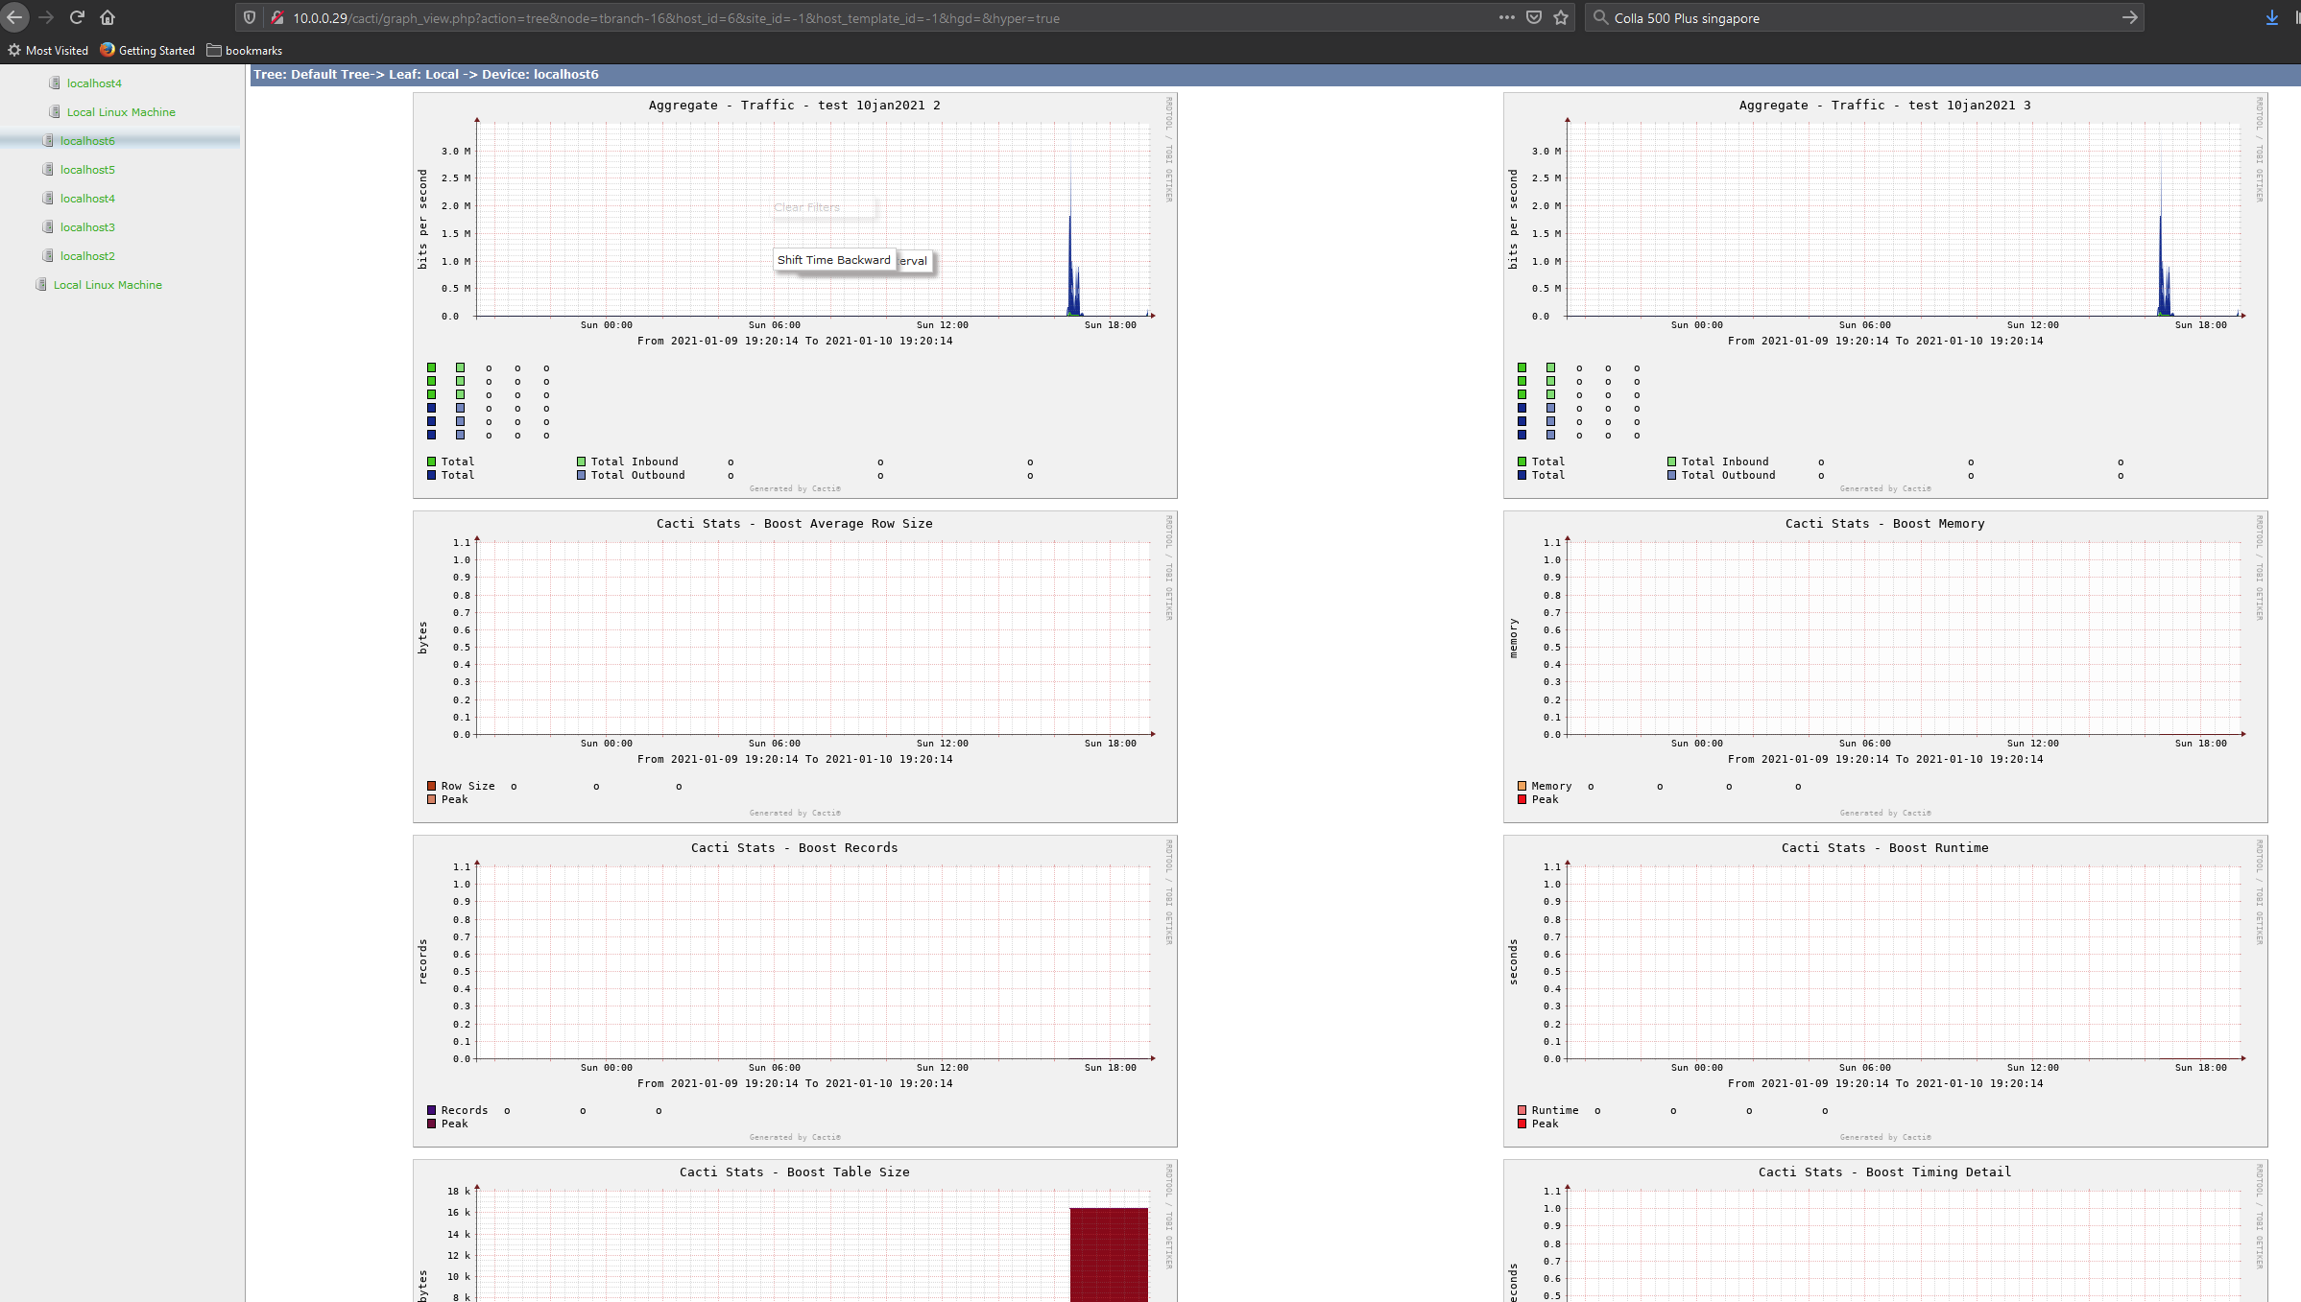Reload the Cacti graph page
The width and height of the screenshot is (2301, 1302).
coord(77,17)
